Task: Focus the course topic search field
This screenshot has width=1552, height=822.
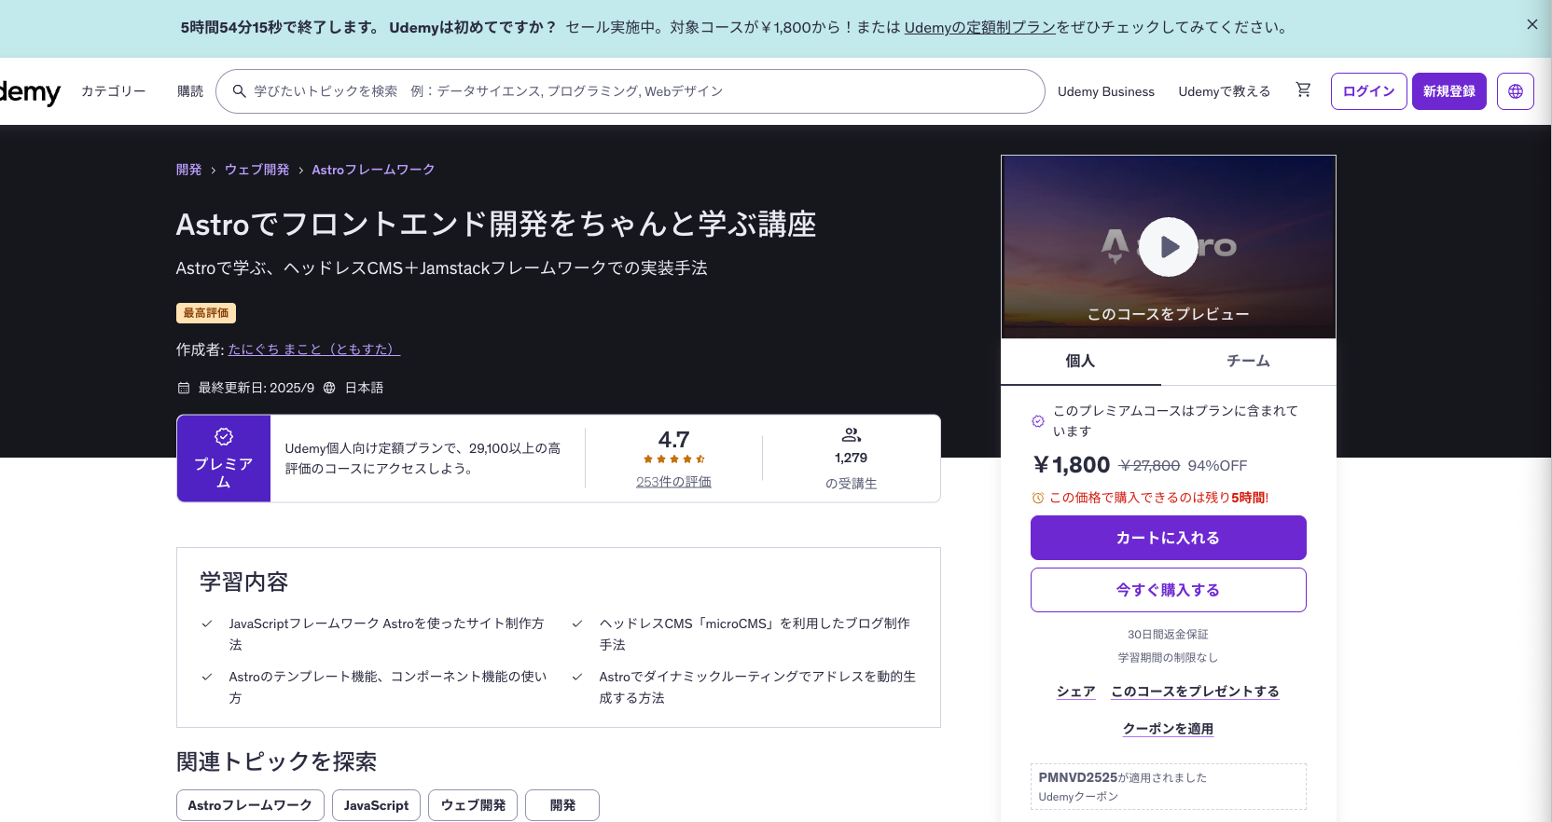Action: click(x=630, y=91)
